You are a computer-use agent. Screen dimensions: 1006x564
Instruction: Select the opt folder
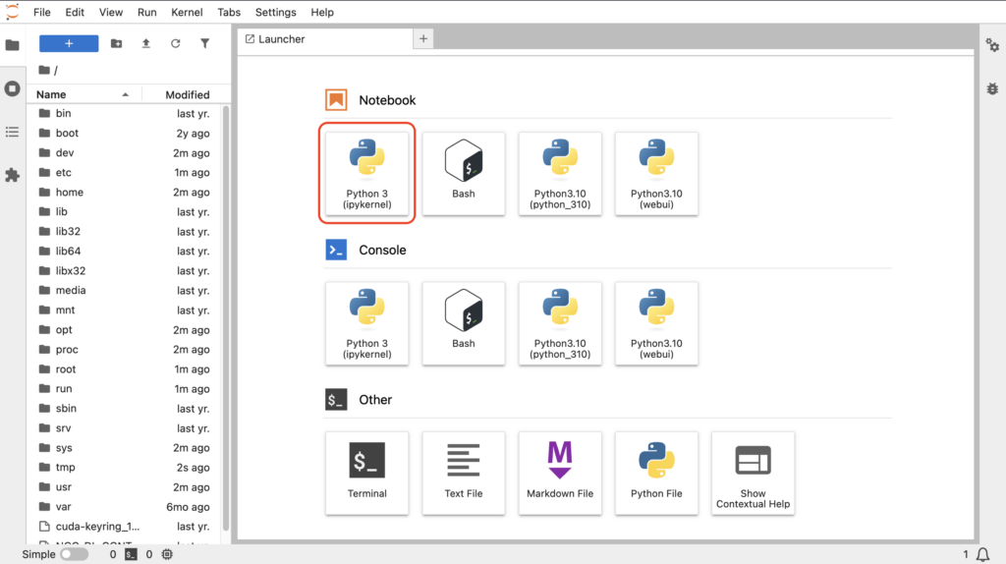pos(125,330)
